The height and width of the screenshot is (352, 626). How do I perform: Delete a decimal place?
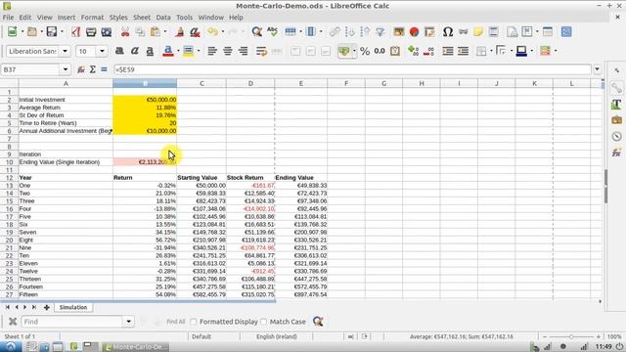point(428,51)
